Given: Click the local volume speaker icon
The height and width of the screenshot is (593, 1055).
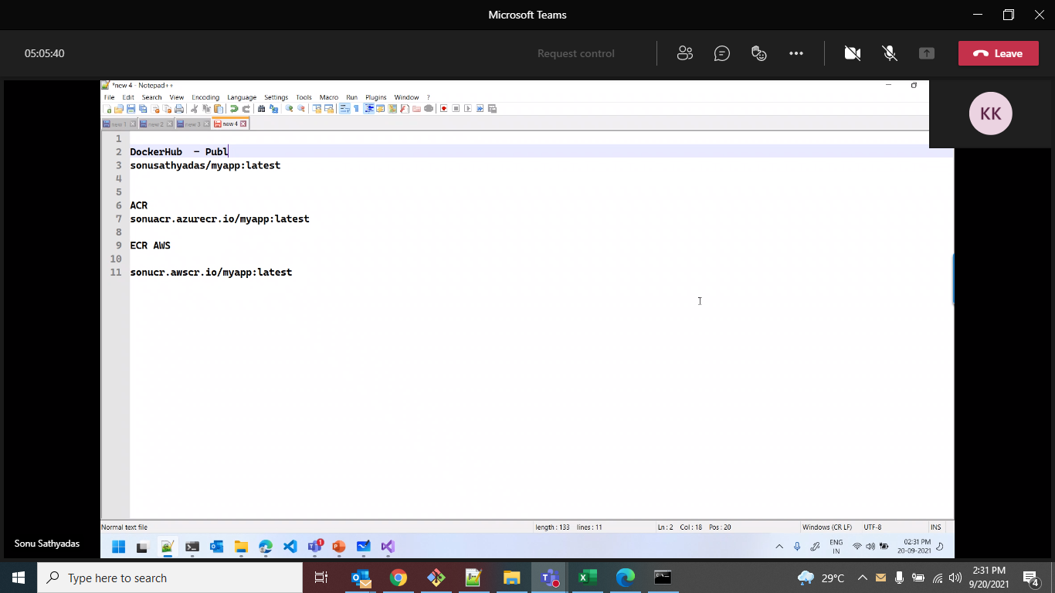Looking at the screenshot, I should point(955,578).
